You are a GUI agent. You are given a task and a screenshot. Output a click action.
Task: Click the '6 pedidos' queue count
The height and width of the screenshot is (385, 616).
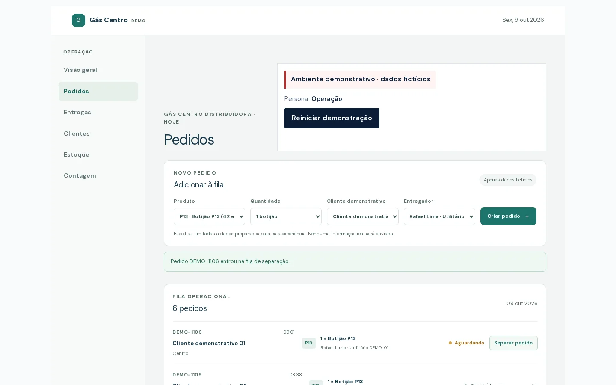190,308
